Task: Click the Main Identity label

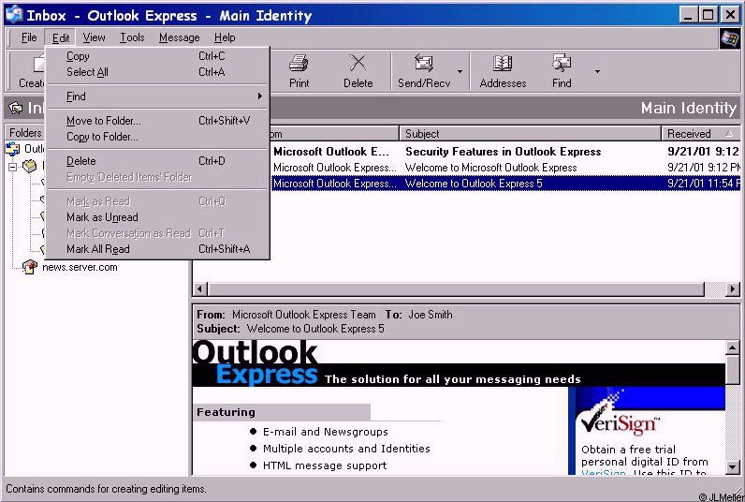Action: pos(689,109)
